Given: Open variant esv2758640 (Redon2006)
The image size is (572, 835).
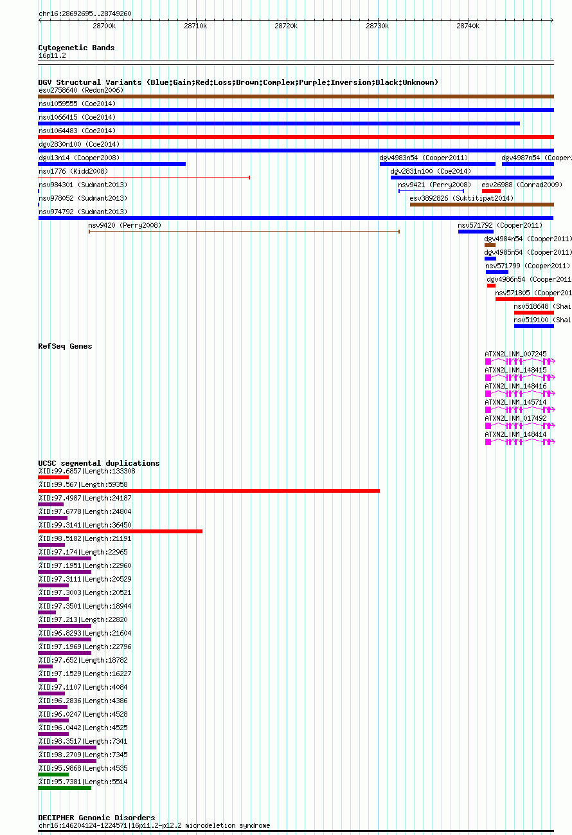Looking at the screenshot, I should 296,96.
